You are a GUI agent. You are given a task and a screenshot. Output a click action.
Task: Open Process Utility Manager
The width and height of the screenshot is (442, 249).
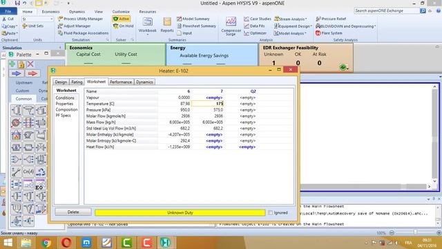(80, 19)
